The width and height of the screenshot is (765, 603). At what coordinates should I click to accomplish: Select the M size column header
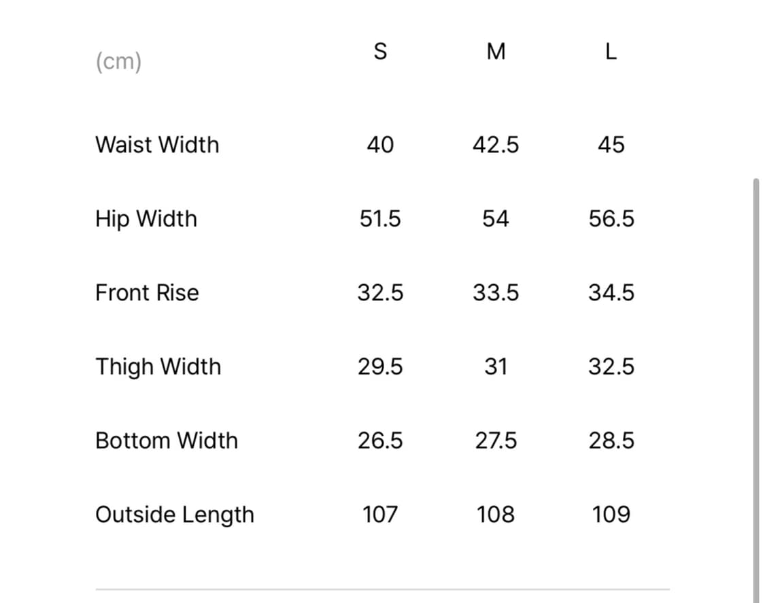496,52
